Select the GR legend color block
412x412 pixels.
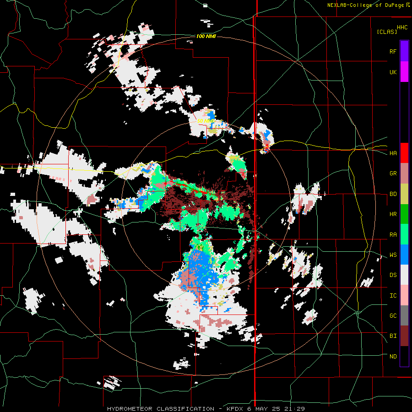[404, 173]
